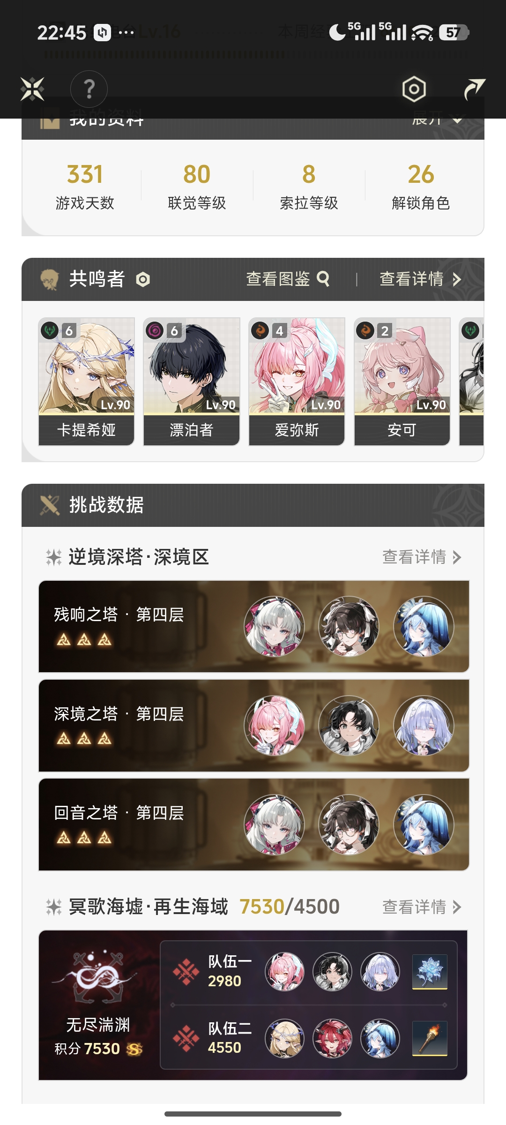This screenshot has width=506, height=1125.
Task: Expand the 我的资料 section with 展开
Action: coord(438,119)
